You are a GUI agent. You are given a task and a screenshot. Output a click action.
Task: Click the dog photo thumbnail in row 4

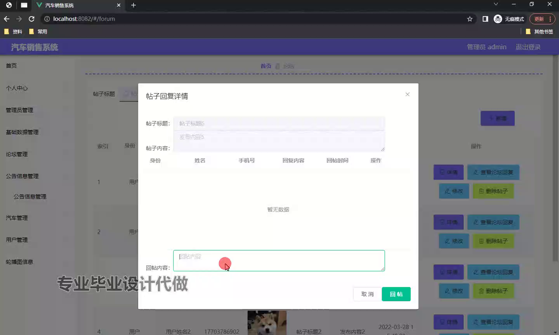pyautogui.click(x=267, y=323)
